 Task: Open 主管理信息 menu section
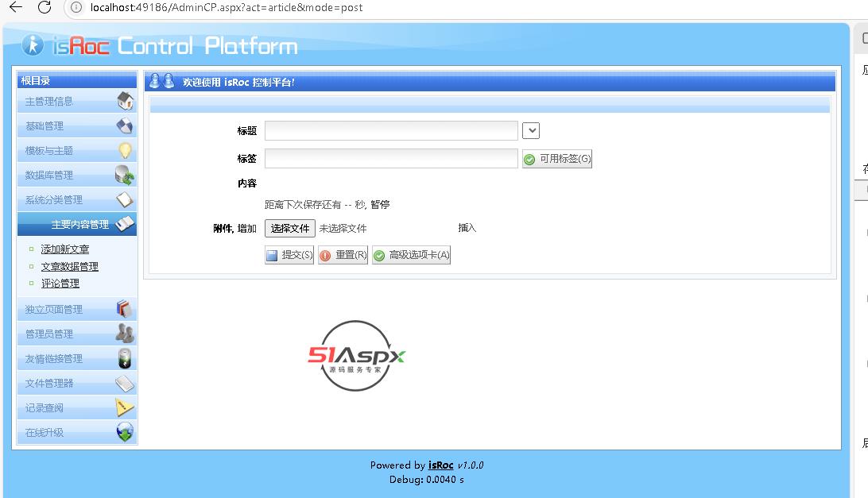(x=77, y=101)
